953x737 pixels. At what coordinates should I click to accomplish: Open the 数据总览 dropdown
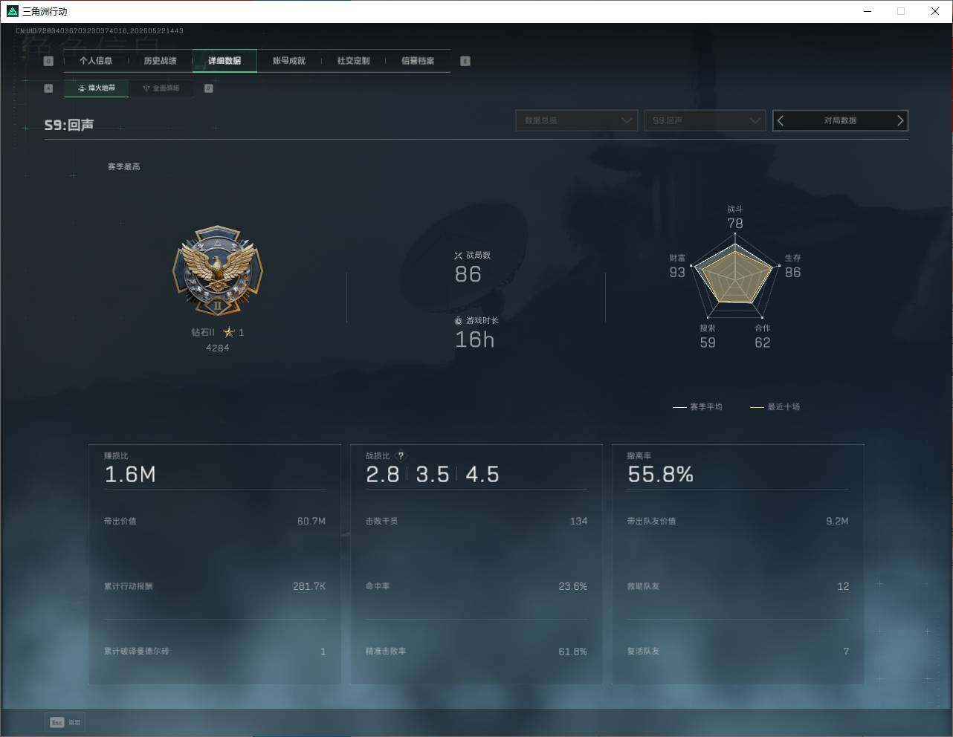(x=577, y=120)
